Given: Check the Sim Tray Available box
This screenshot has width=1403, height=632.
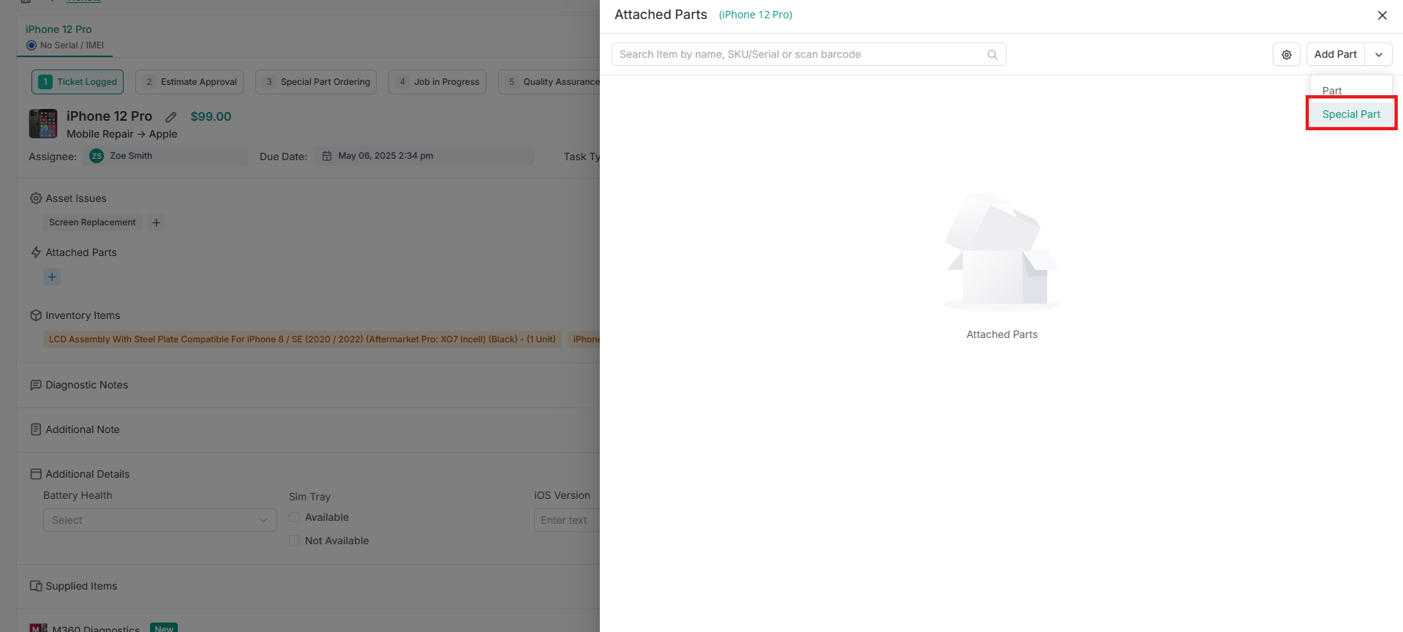Looking at the screenshot, I should [294, 517].
